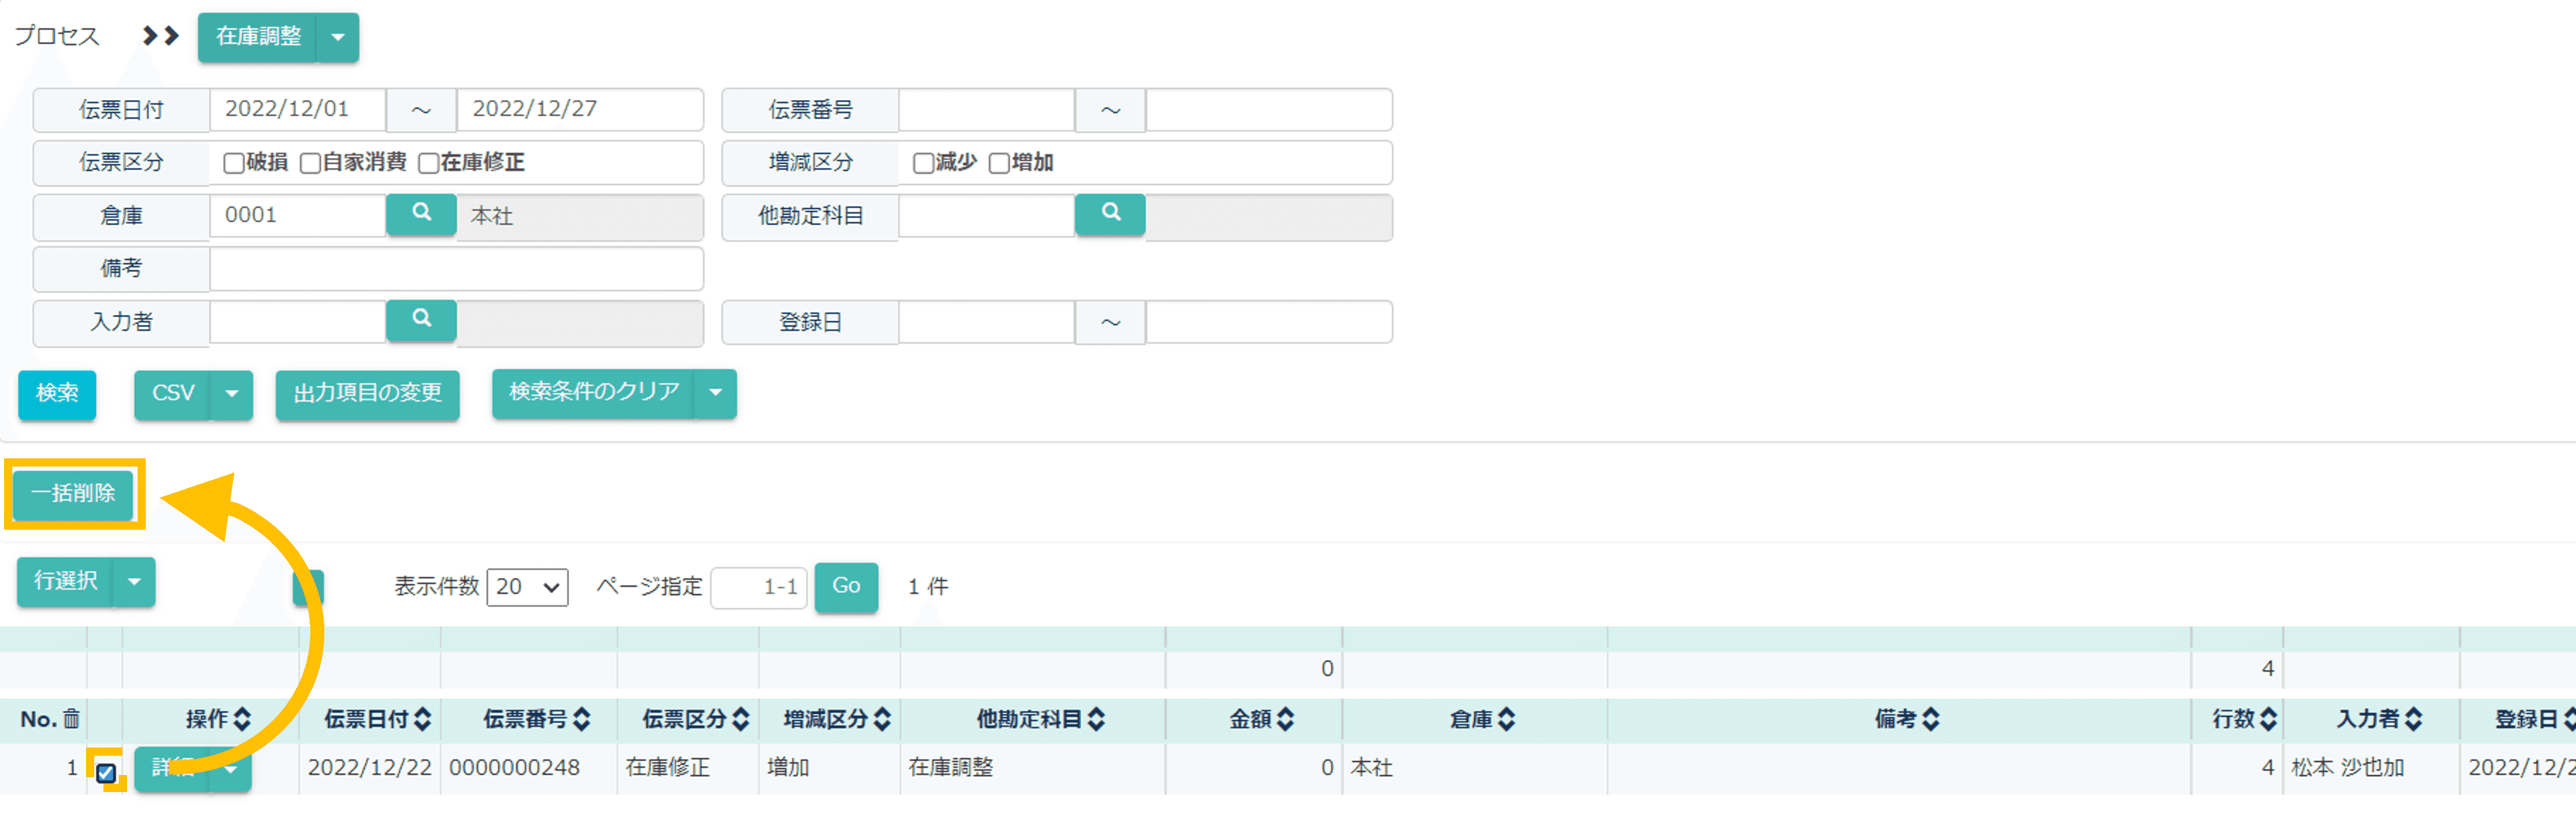Click the 倉庫 code field 0001
The image size is (2576, 840).
(x=297, y=215)
